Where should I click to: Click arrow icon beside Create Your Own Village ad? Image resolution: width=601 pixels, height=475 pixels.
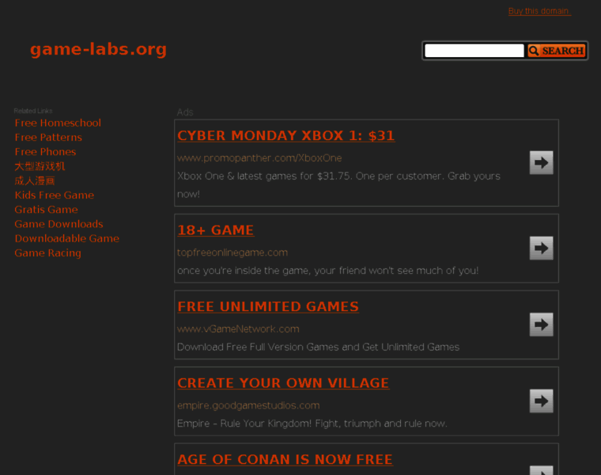click(541, 401)
